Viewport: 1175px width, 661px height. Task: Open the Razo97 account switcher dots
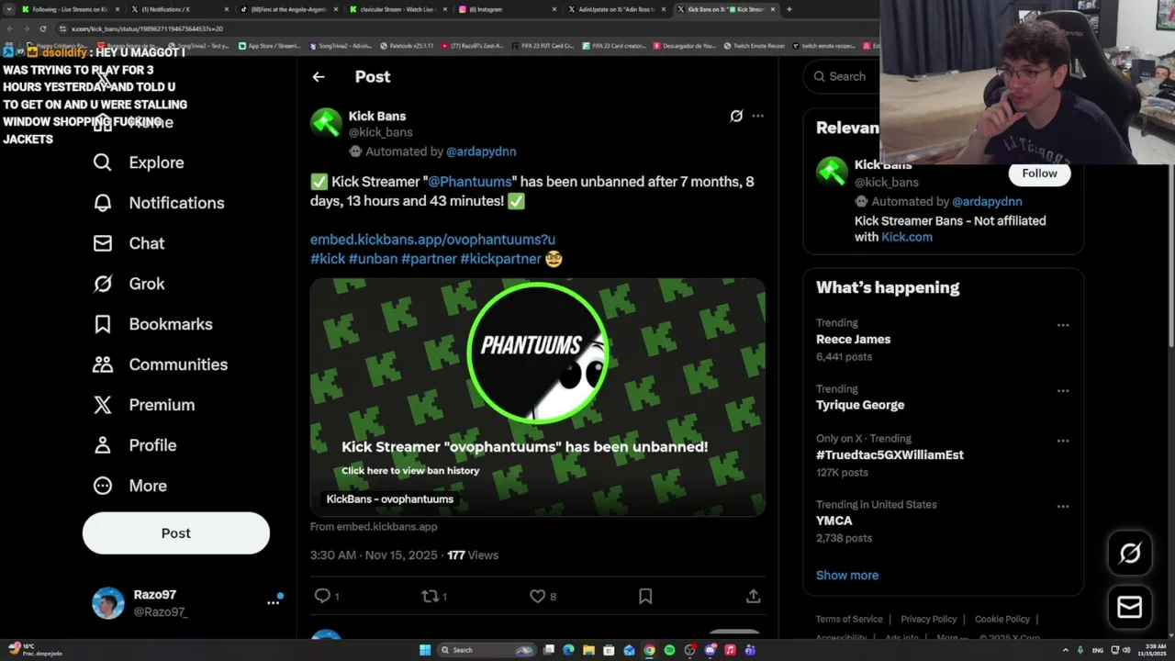click(x=273, y=602)
